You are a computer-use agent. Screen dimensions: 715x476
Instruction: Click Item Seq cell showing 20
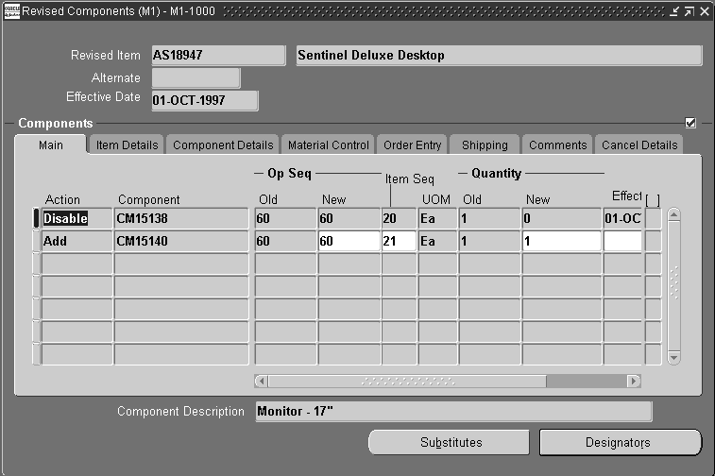pos(399,218)
